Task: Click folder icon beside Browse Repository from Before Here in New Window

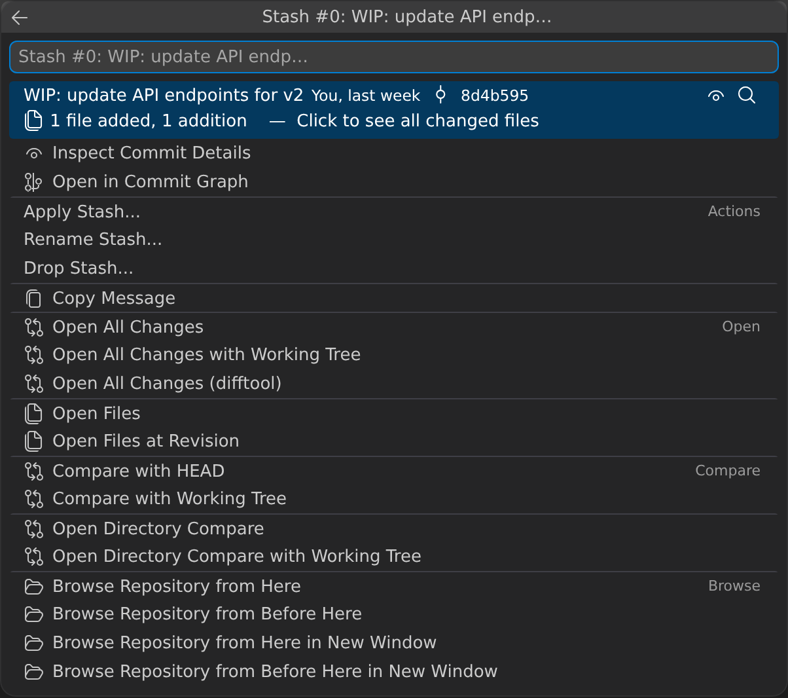Action: point(33,672)
